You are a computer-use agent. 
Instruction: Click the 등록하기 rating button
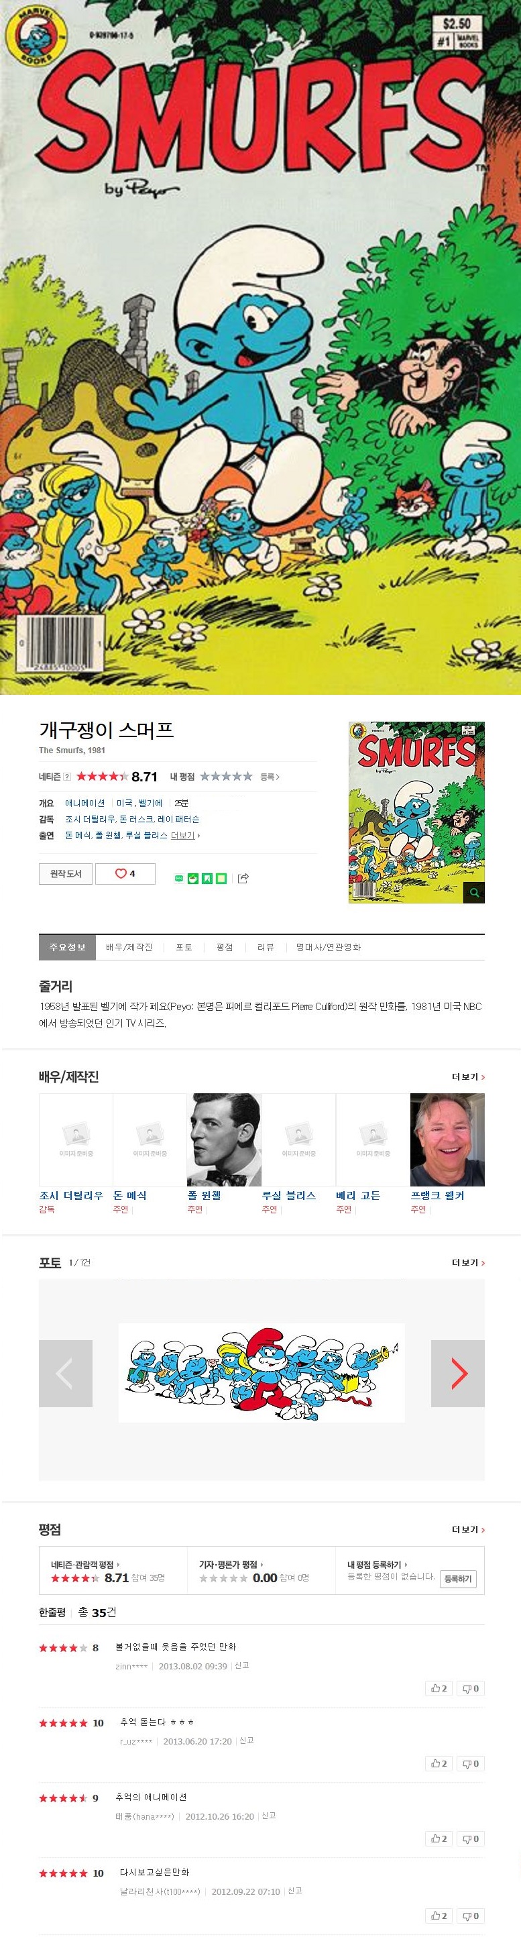coord(458,1578)
